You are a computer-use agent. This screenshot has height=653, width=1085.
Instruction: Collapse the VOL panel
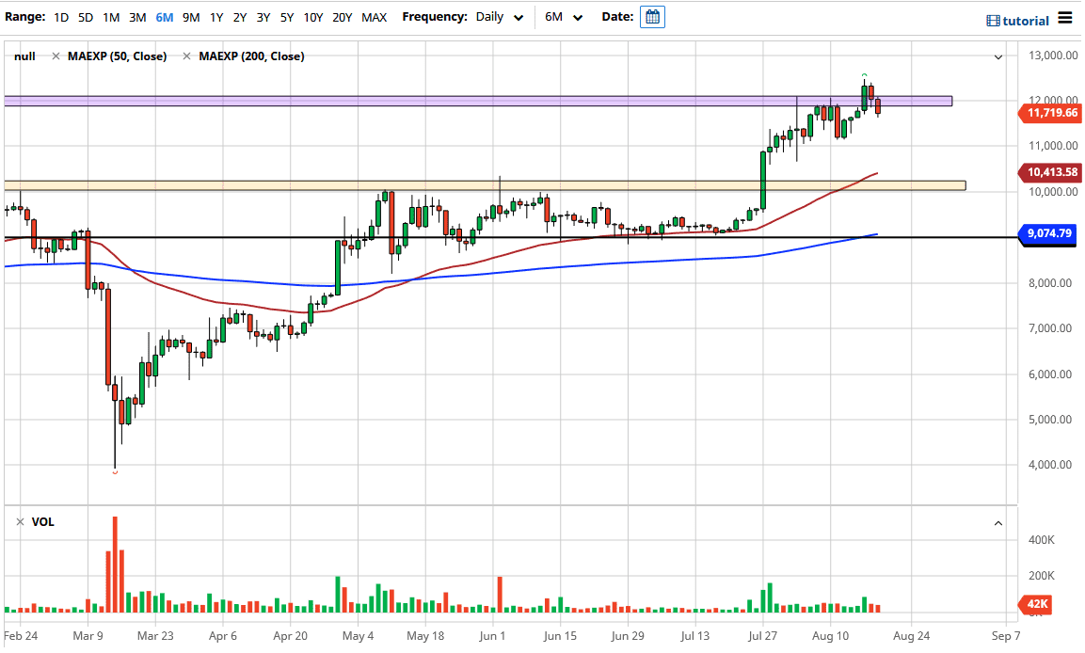(x=998, y=522)
